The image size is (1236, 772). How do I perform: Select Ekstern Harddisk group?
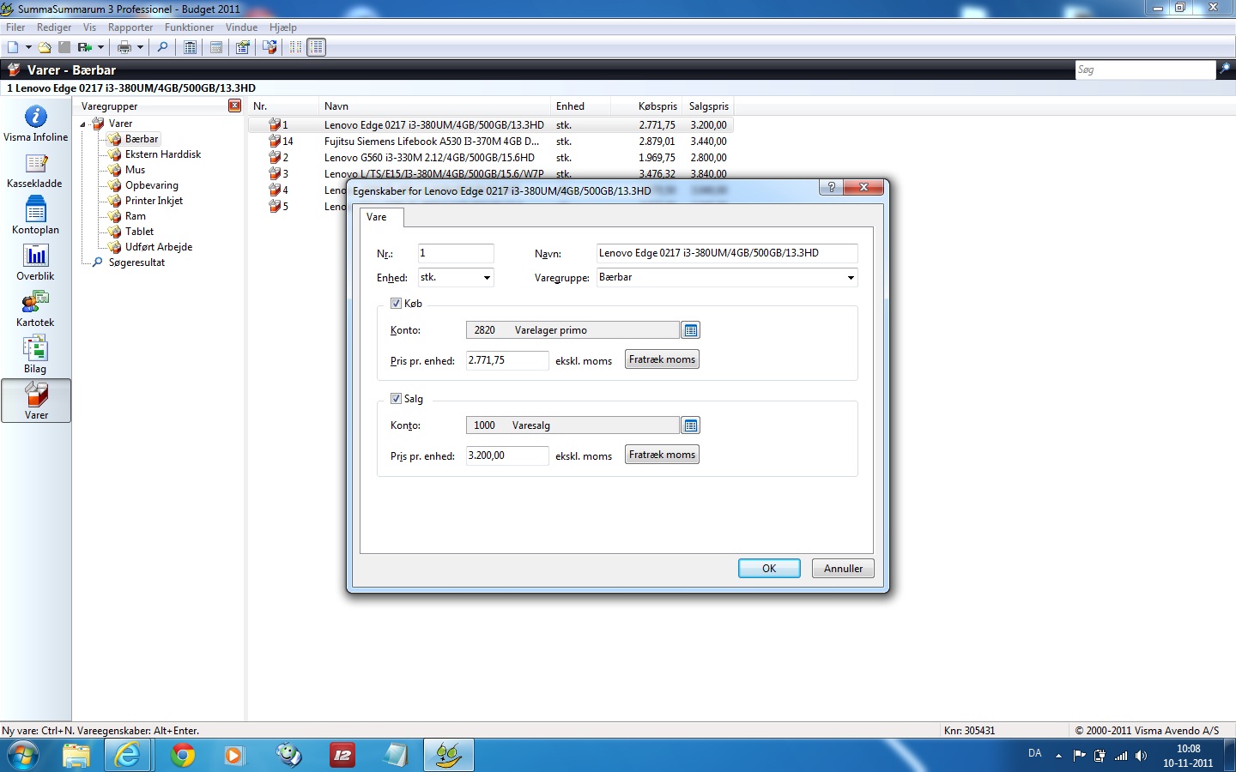pos(163,154)
